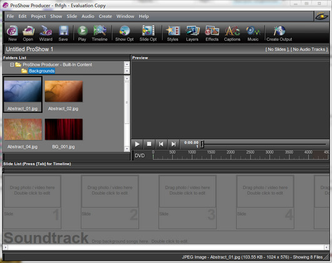Click the DVD output size label
Viewport: 332px width, 263px height.
tap(140, 155)
